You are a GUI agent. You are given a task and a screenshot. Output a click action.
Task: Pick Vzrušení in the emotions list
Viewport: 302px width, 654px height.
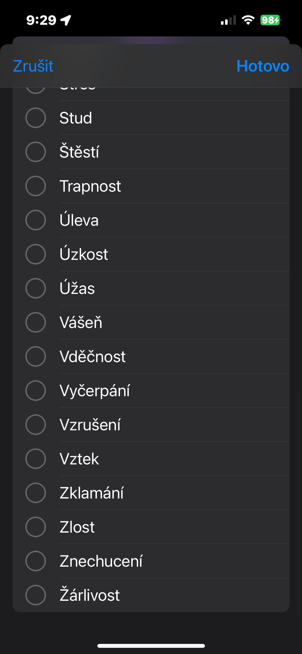36,425
